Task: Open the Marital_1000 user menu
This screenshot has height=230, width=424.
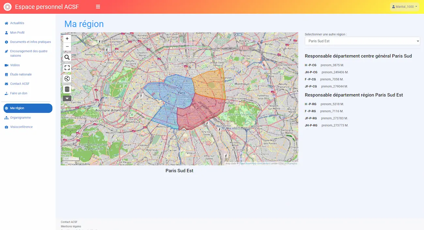Action: click(404, 7)
